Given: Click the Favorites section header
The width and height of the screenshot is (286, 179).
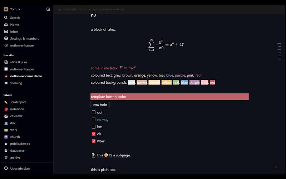Looking at the screenshot, I should point(9,55).
